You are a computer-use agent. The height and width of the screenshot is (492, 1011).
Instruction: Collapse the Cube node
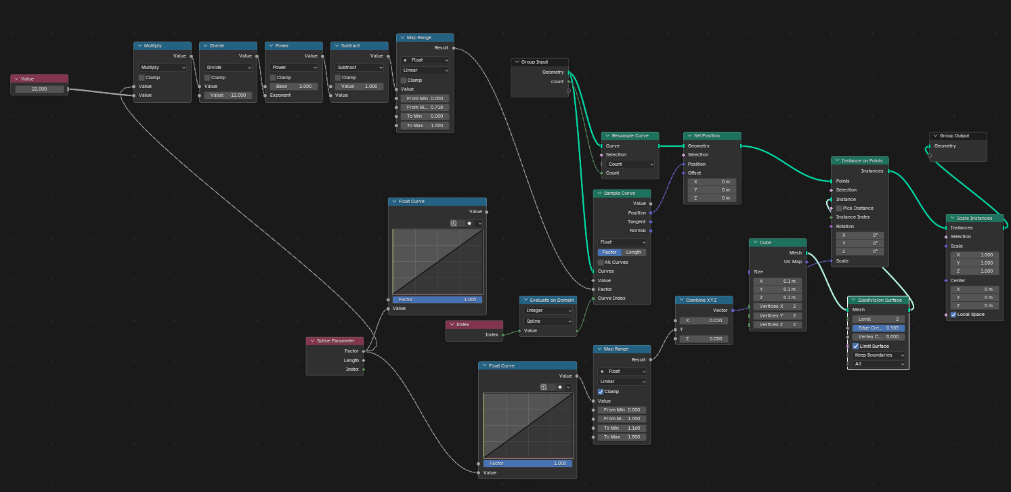[755, 242]
